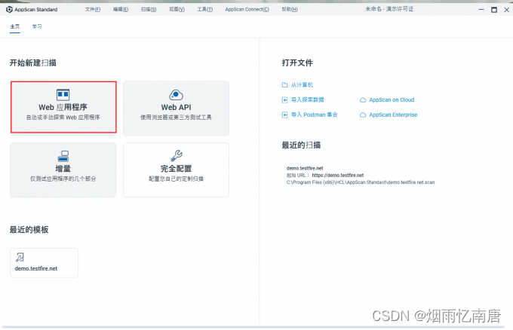Open the 完全配置 full configuration card
This screenshot has height=330, width=513.
point(176,170)
